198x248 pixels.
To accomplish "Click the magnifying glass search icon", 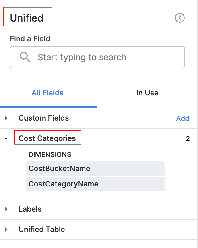I will tap(25, 57).
